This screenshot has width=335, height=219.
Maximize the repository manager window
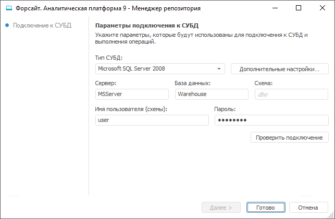(x=299, y=8)
